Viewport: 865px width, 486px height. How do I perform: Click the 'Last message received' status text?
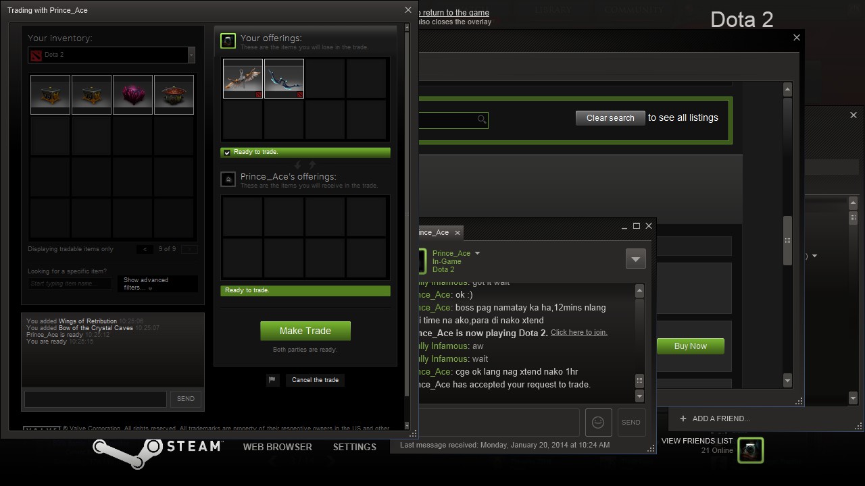pyautogui.click(x=505, y=445)
